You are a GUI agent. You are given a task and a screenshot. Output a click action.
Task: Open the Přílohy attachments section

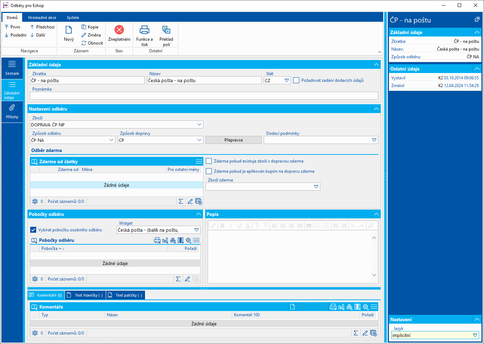click(12, 112)
